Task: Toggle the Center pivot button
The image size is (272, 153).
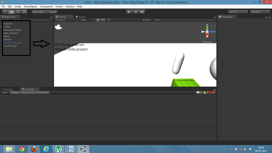Action: click(x=38, y=12)
